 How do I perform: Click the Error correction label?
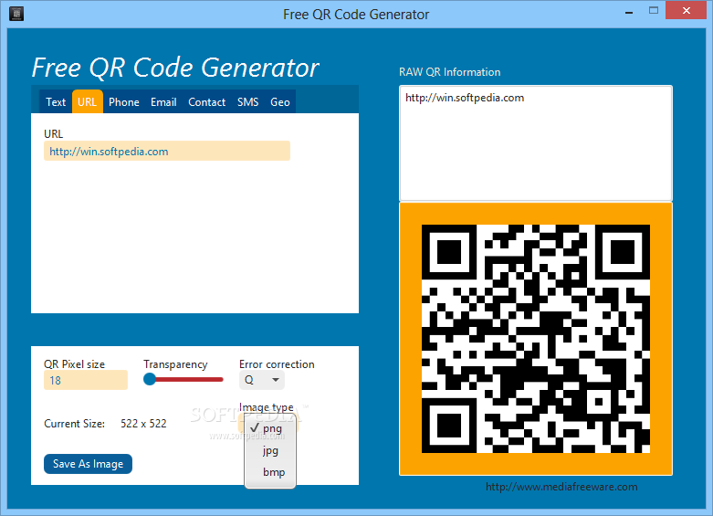tap(277, 364)
